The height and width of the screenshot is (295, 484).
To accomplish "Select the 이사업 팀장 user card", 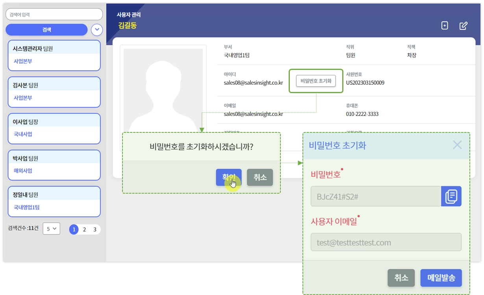I will (54, 128).
